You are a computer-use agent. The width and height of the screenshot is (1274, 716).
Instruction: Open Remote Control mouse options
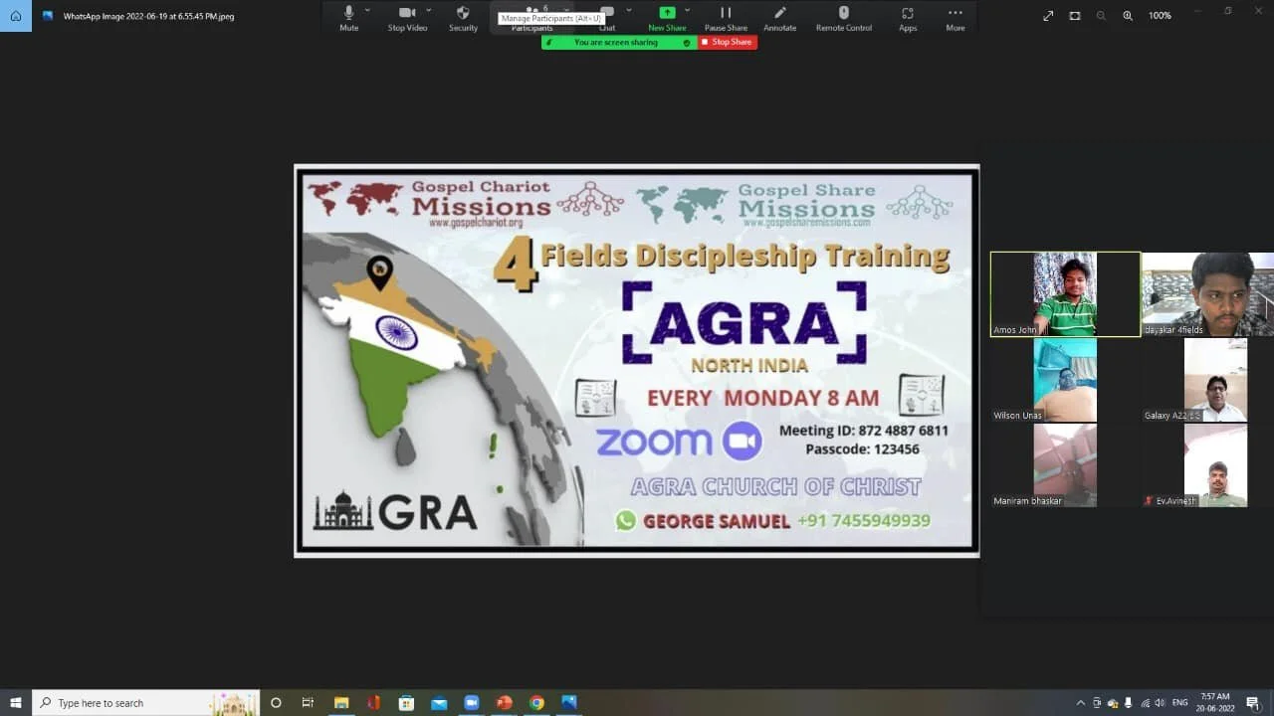coord(844,17)
